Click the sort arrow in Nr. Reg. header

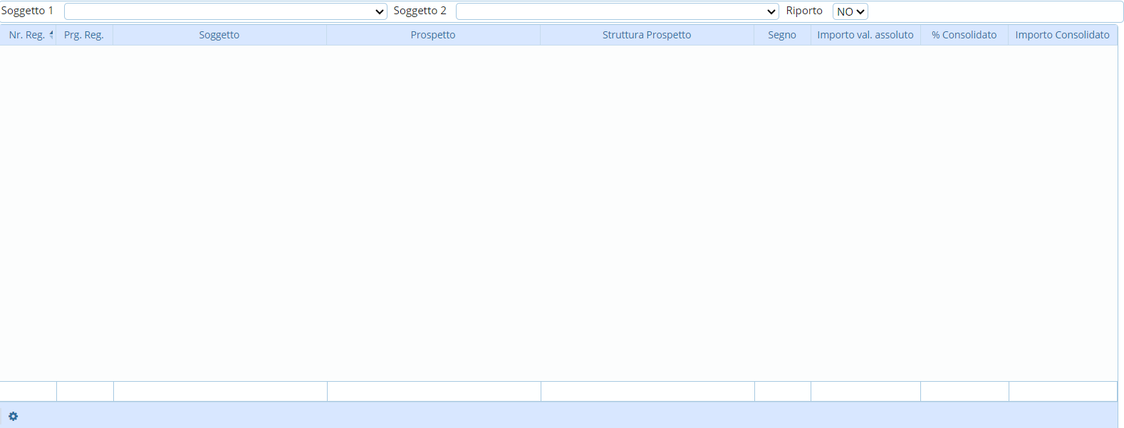coord(51,34)
